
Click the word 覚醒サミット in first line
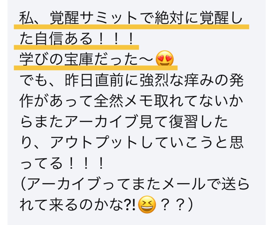coord(94,18)
